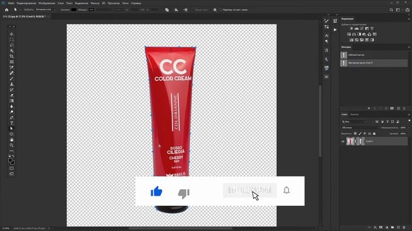Viewport: 412px width, 231px height.
Task: Open the Paths panel options menu
Action: 409,47
